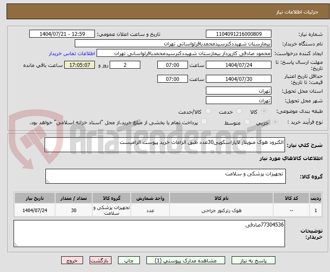Click the تاریخ نیاز column header
330x272 pixels.
pyautogui.click(x=35, y=198)
